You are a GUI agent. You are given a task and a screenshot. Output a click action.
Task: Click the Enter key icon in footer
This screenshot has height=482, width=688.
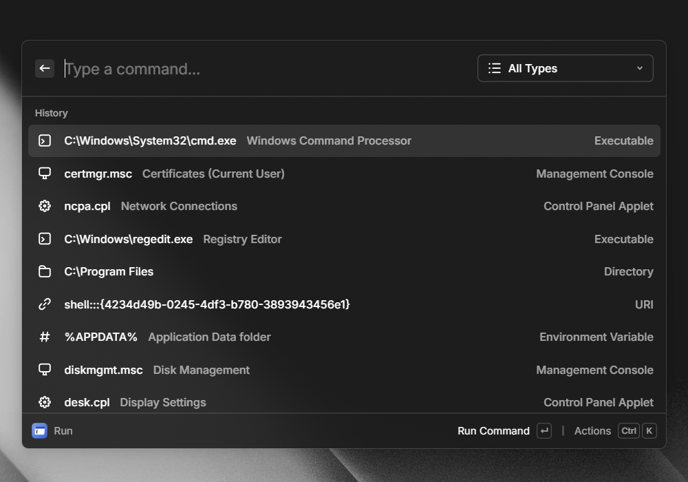click(544, 430)
